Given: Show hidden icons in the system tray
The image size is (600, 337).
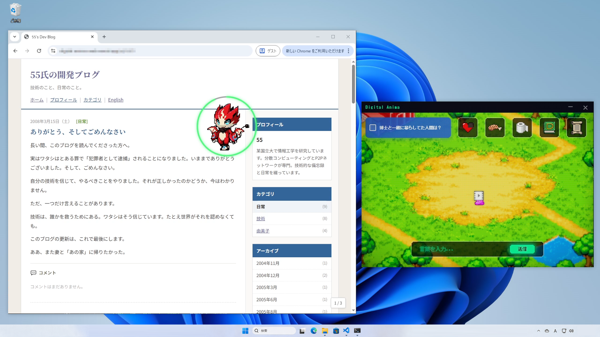Looking at the screenshot, I should pos(538,331).
